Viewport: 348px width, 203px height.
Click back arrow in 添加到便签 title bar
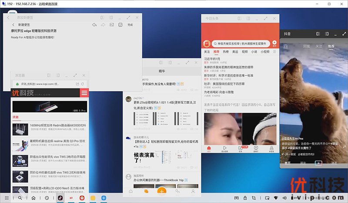(8, 17)
